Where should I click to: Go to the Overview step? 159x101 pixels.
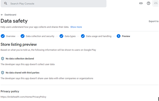click(x=11, y=36)
